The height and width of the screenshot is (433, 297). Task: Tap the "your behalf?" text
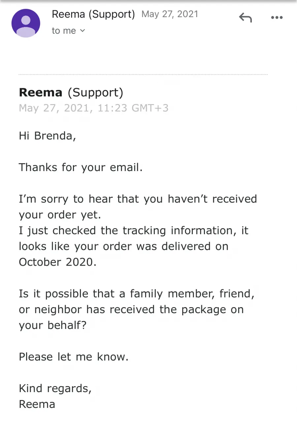click(x=53, y=325)
